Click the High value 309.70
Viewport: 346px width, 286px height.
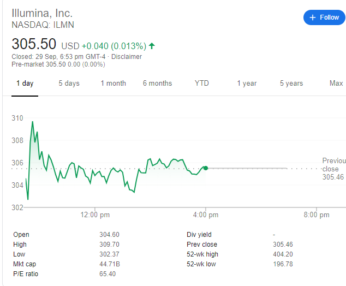tap(109, 245)
